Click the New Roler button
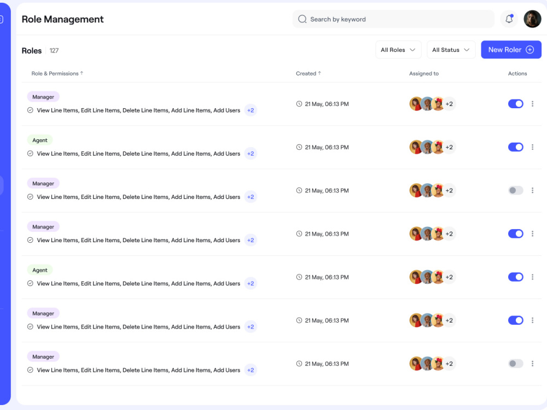 click(x=511, y=50)
